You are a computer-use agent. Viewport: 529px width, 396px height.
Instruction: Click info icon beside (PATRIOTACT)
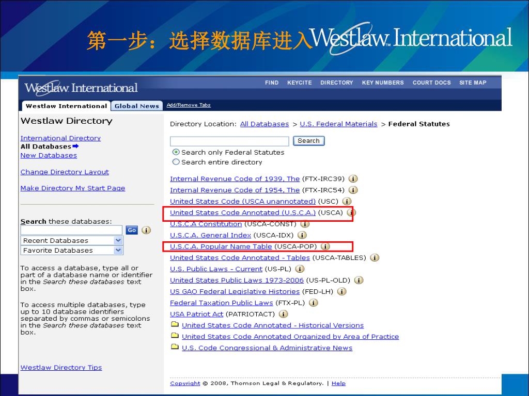(x=284, y=314)
